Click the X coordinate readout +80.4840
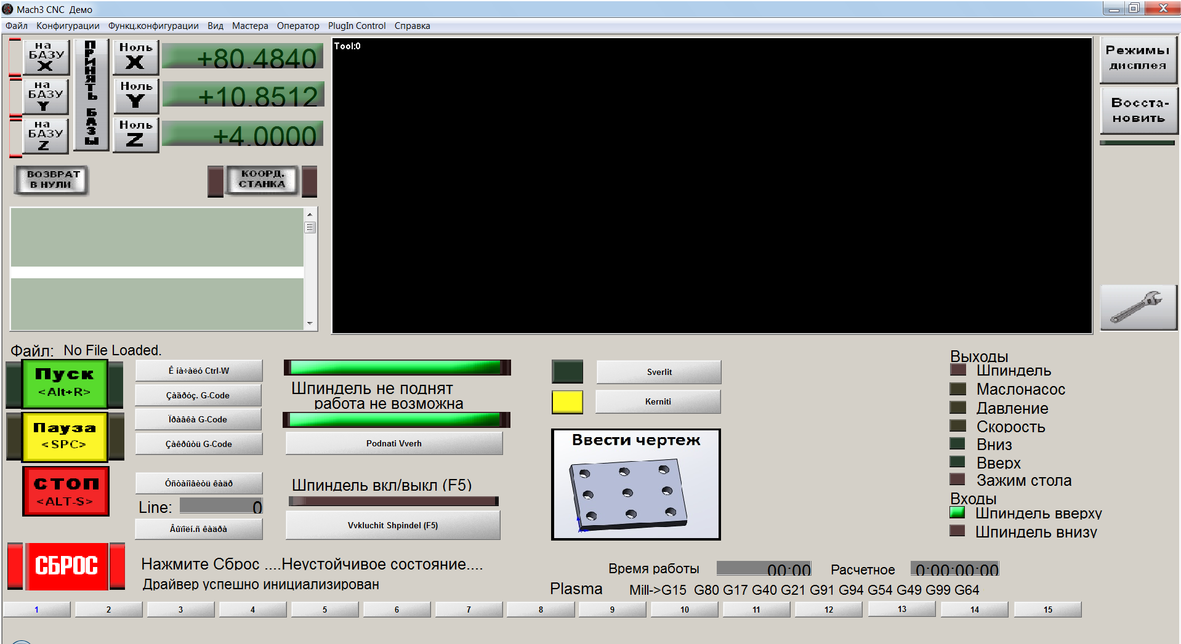 tap(243, 57)
